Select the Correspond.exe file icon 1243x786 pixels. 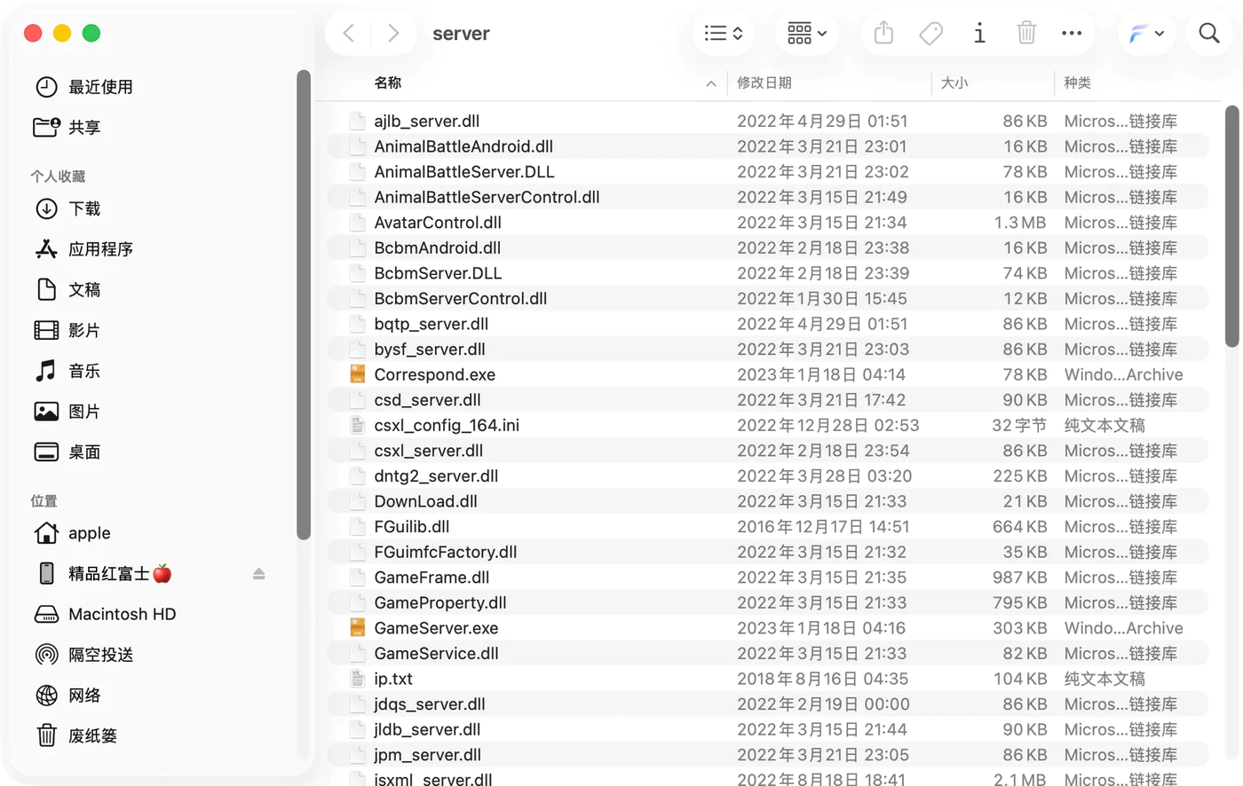[358, 374]
